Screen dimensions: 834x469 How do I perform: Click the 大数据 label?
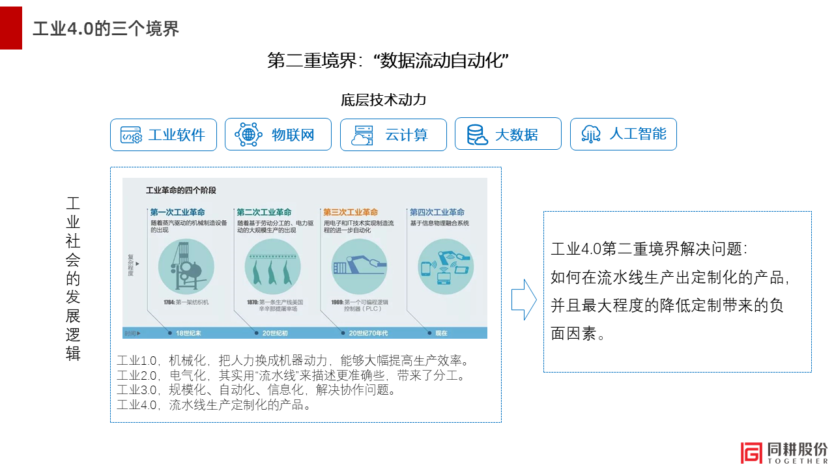pos(517,135)
